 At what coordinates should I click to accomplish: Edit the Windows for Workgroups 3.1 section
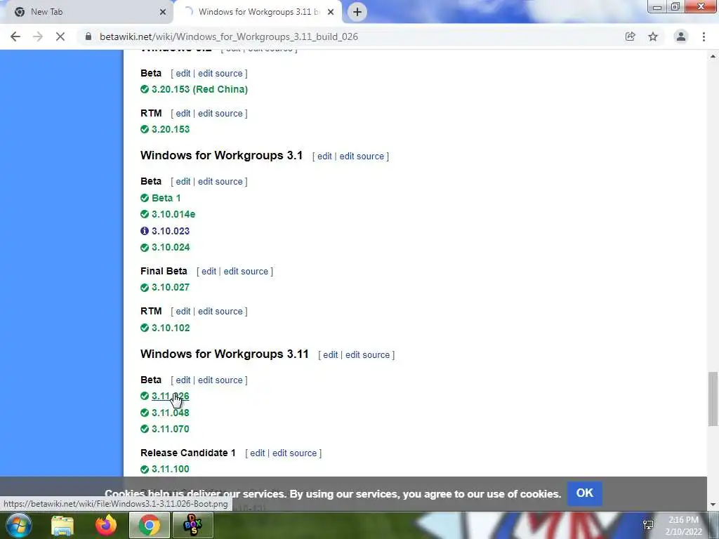point(324,157)
